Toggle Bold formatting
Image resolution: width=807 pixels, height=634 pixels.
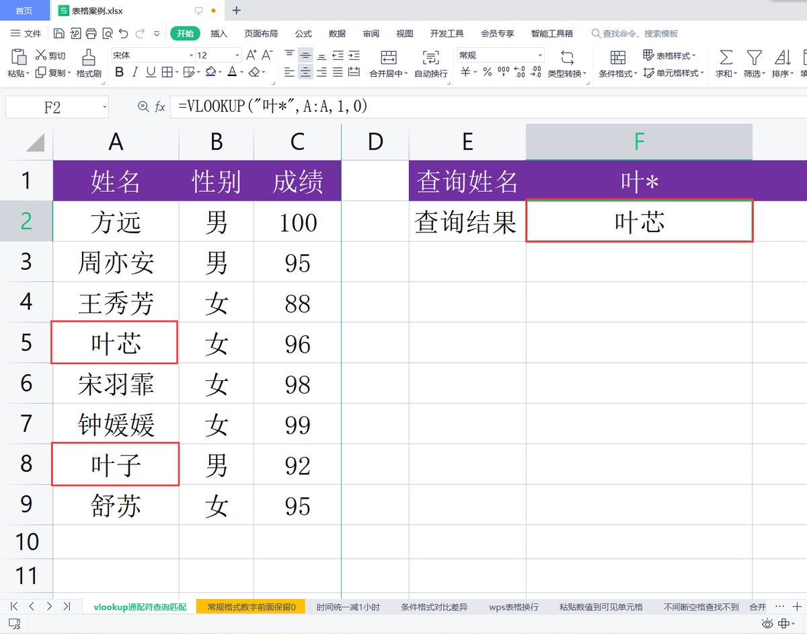click(120, 72)
